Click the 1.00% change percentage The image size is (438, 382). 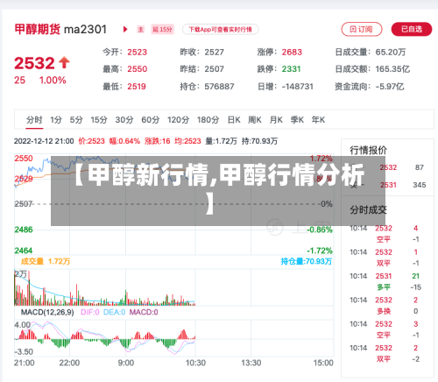pyautogui.click(x=53, y=81)
